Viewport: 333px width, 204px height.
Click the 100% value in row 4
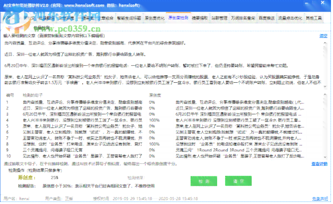click(x=154, y=120)
